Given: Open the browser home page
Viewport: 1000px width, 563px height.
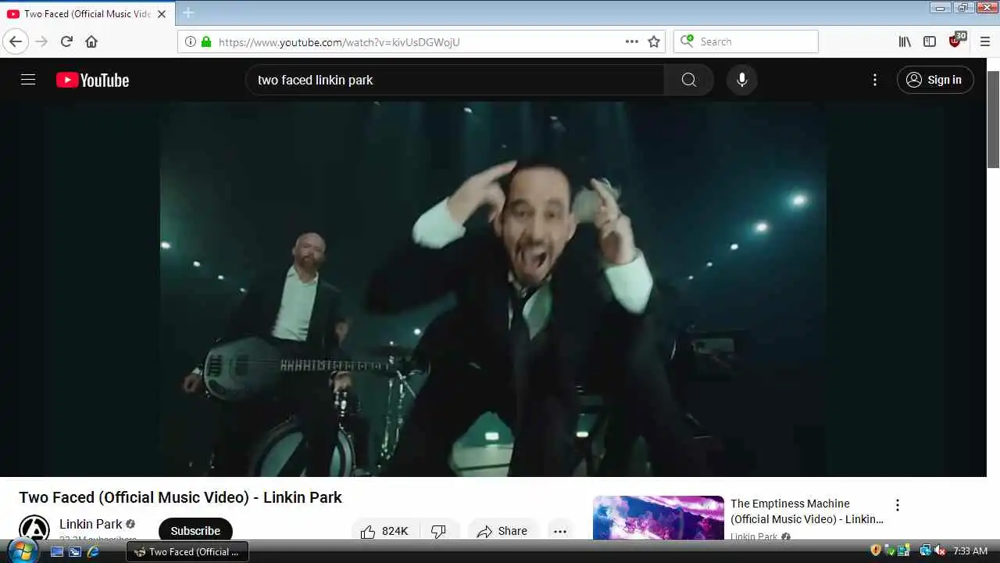Looking at the screenshot, I should (91, 41).
